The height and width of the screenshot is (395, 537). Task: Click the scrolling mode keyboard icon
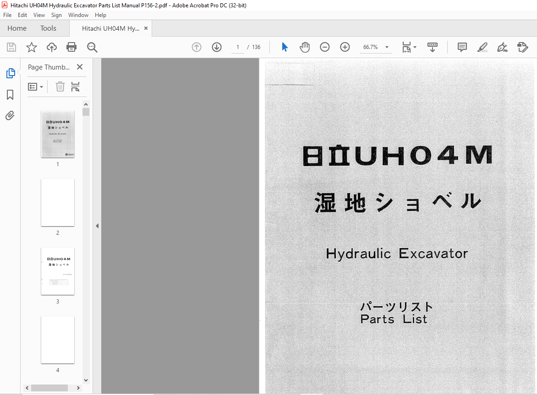click(x=433, y=47)
